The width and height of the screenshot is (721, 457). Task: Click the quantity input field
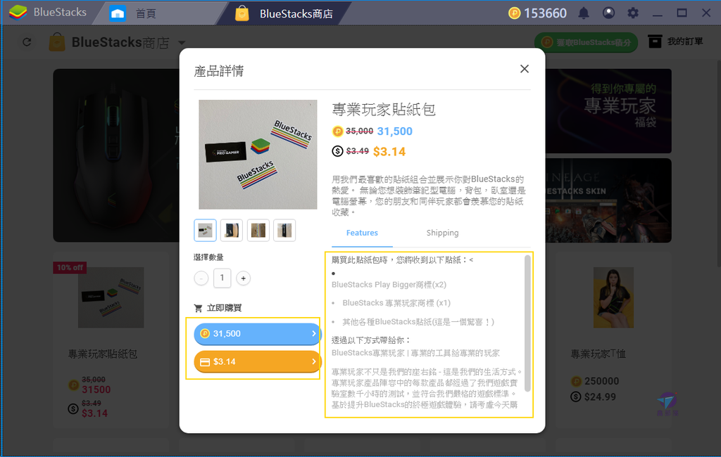[222, 278]
